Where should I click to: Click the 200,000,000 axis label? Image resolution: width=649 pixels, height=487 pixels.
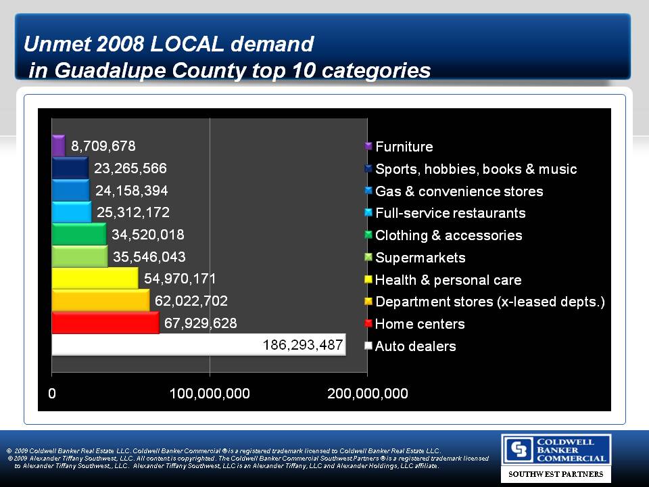(367, 394)
